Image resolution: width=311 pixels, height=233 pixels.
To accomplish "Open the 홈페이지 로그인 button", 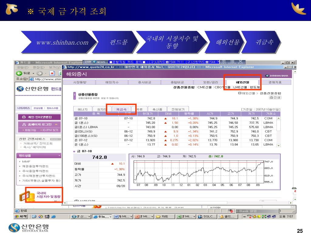I will point(39,124).
